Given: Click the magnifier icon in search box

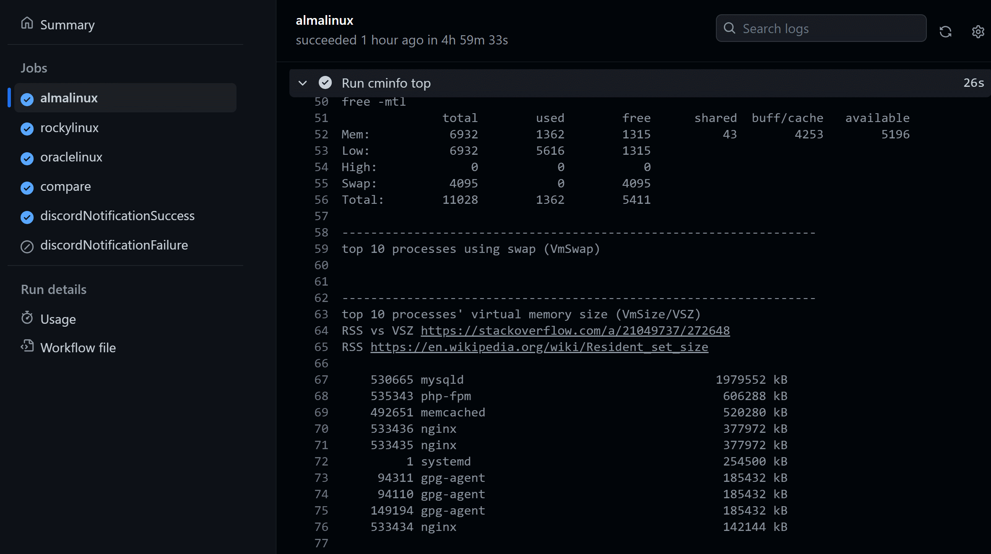Looking at the screenshot, I should 730,28.
